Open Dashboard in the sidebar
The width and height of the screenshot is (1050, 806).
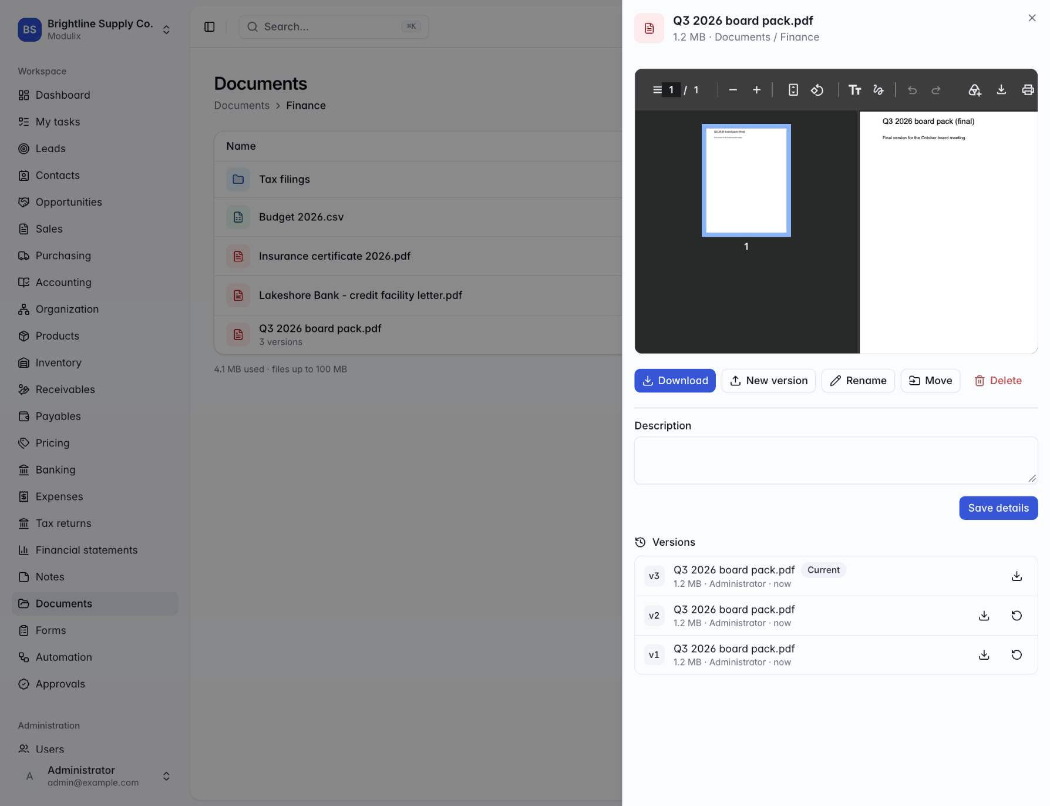coord(95,95)
